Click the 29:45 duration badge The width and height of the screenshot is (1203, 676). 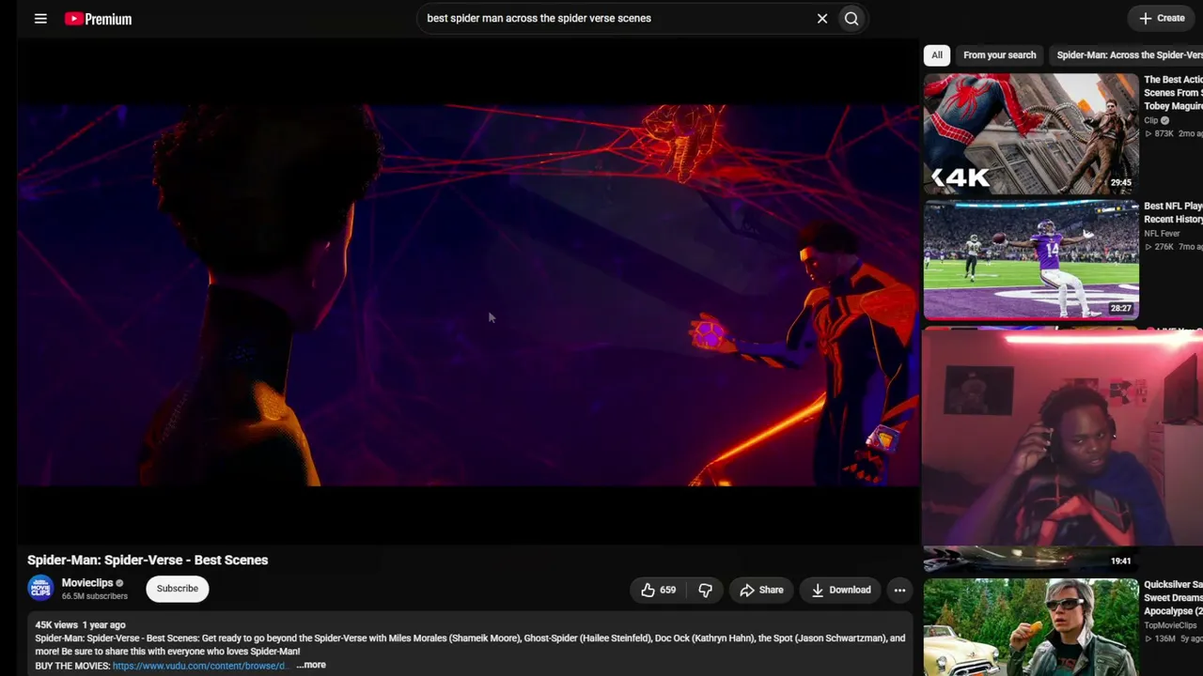(1120, 183)
